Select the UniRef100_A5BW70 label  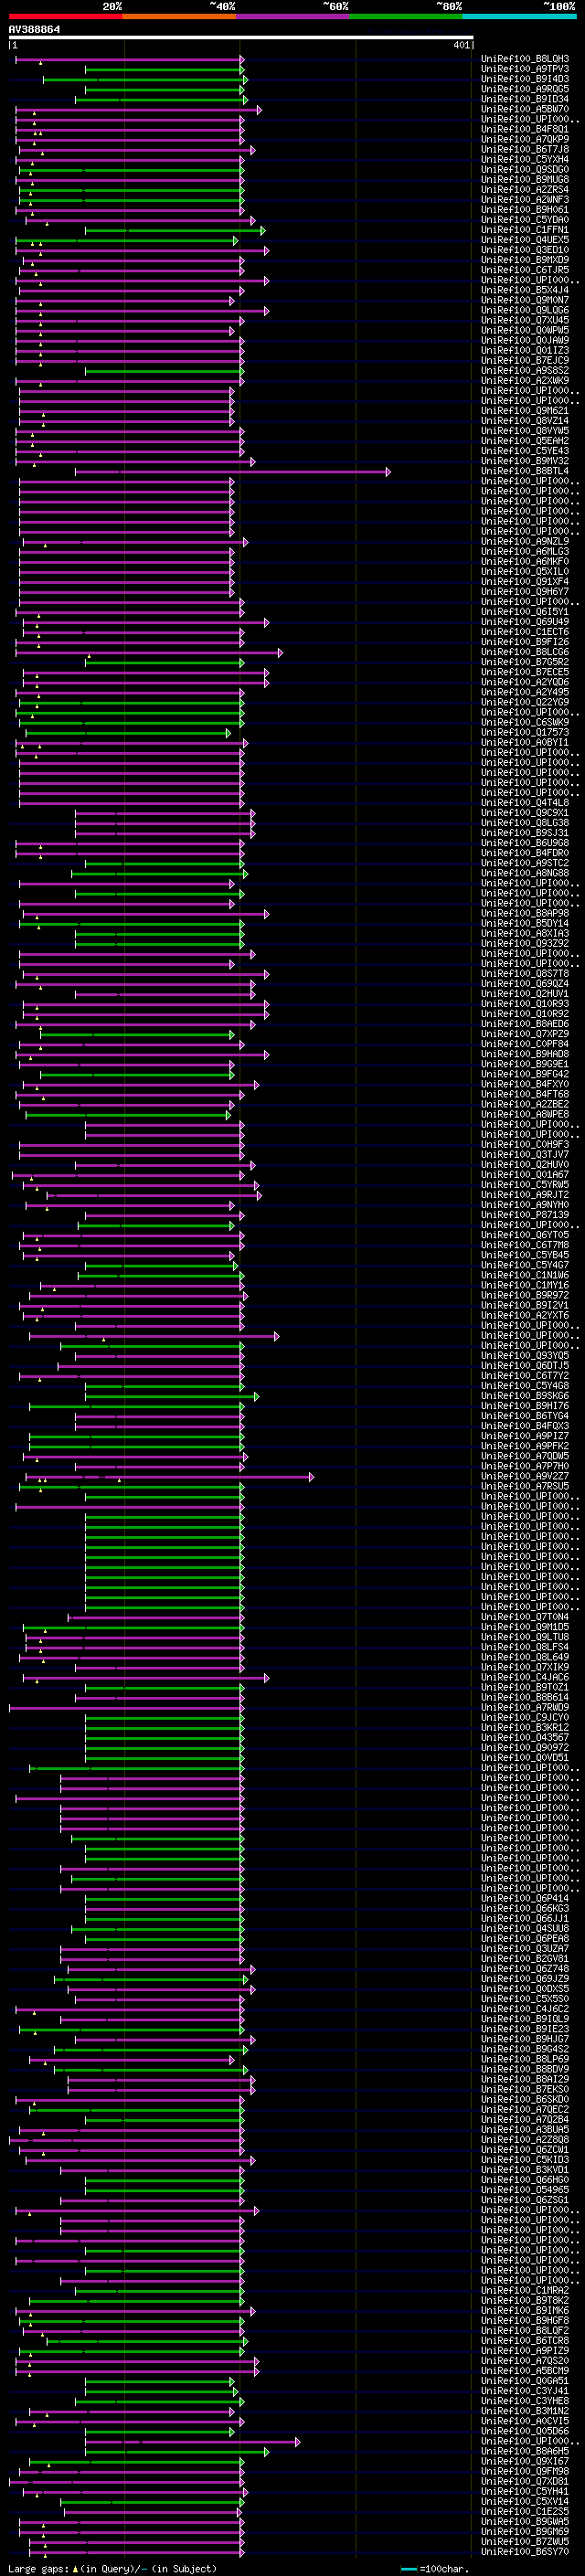[524, 109]
